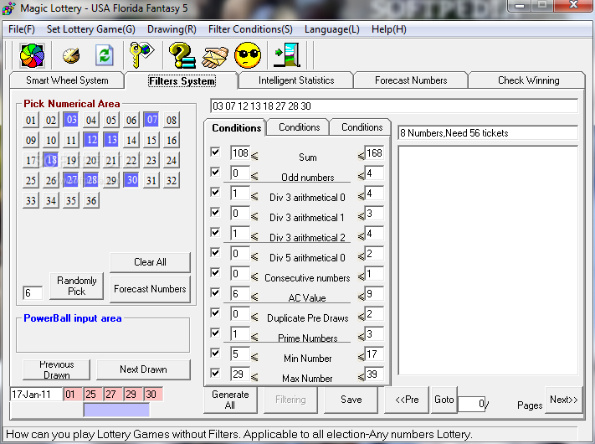This screenshot has width=595, height=444.
Task: Go to previous page with <<Pre
Action: click(407, 400)
